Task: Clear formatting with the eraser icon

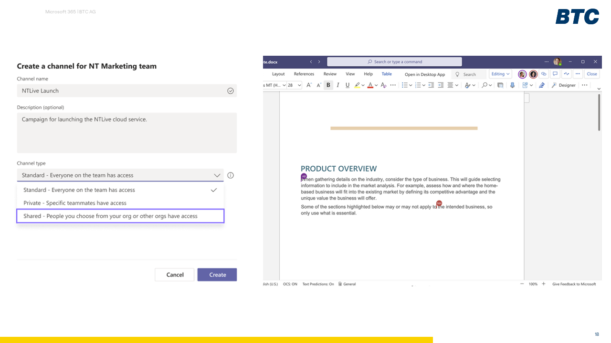Action: 383,85
